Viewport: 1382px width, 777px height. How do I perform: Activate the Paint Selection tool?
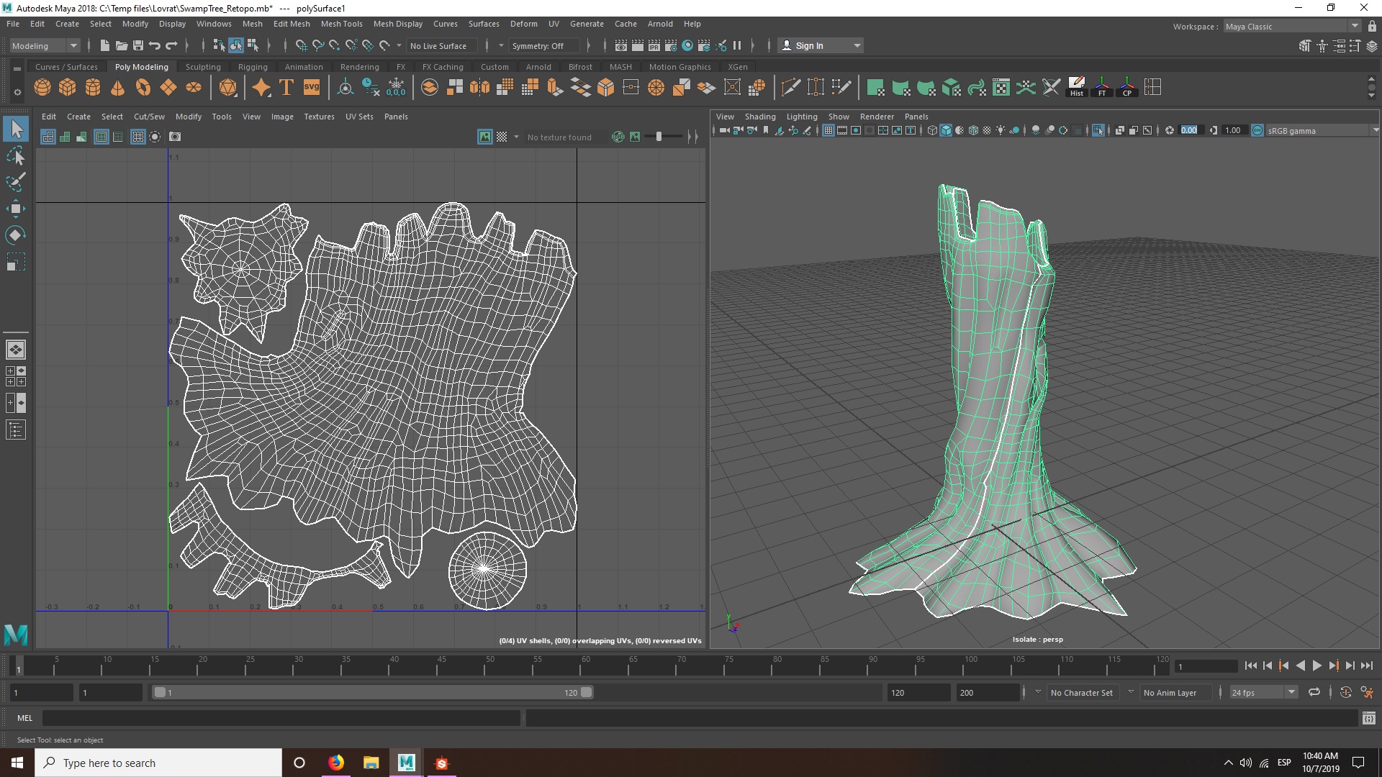coord(16,181)
